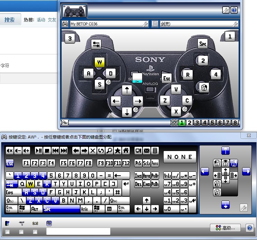257x240 pixels.
Task: Click wrench inside the 剑灵) profile field
Action: (235, 24)
